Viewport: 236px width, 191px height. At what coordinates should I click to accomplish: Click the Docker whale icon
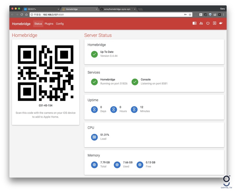click(221, 23)
